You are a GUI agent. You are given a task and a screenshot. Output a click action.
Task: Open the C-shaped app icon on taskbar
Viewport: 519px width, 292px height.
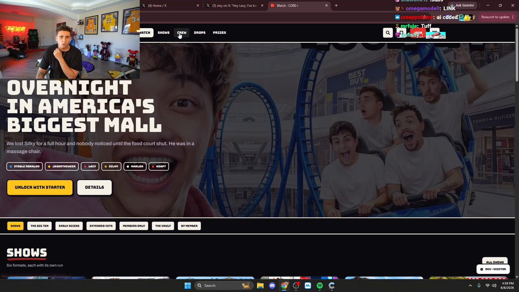coord(332,286)
